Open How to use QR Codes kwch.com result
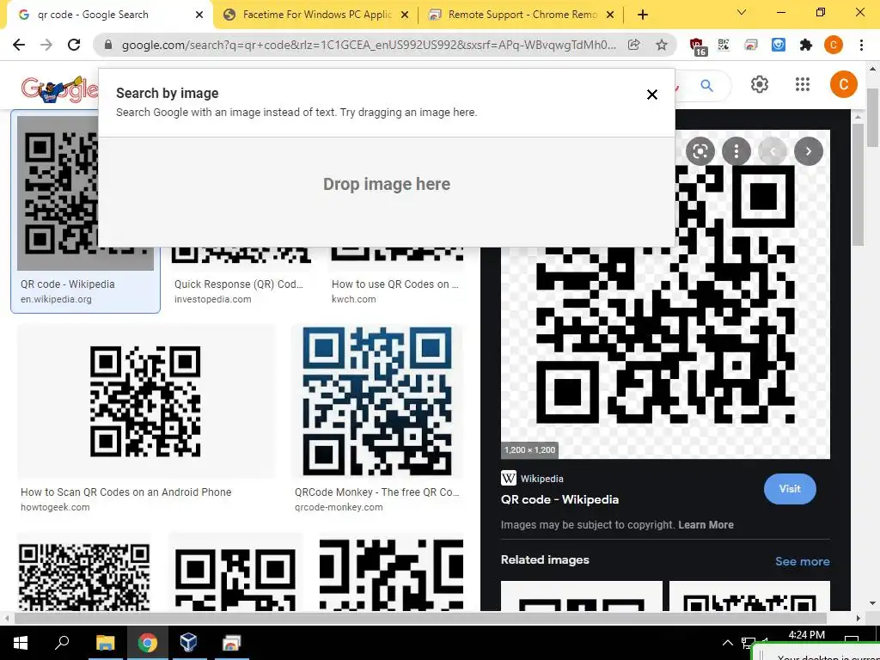Screen dimensions: 880x660 [x=395, y=284]
